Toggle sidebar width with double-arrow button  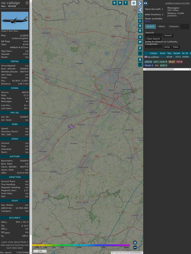click(146, 3)
